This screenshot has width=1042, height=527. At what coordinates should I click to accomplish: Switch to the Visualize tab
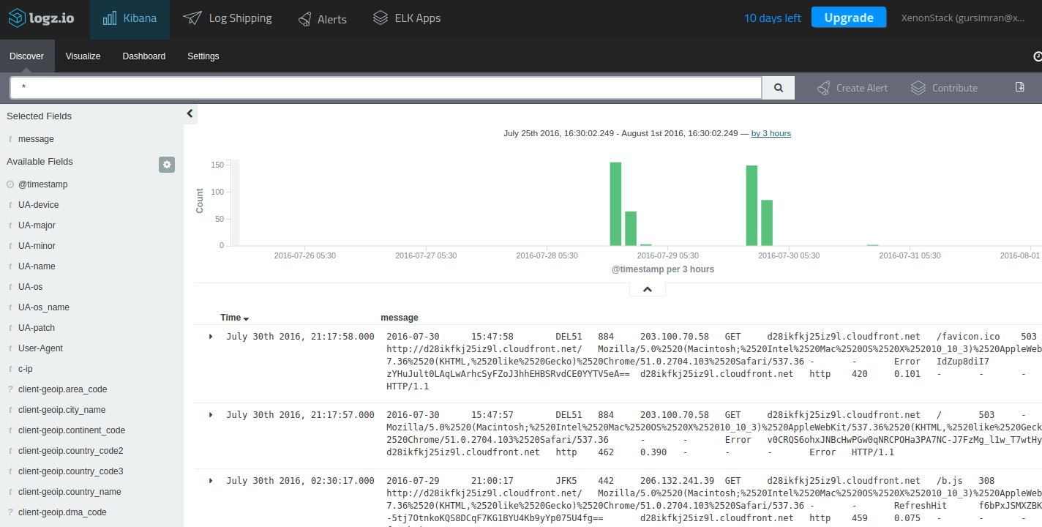coord(83,56)
